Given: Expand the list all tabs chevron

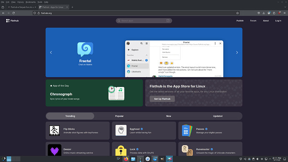Looking at the screenshot, I should pos(285,7).
